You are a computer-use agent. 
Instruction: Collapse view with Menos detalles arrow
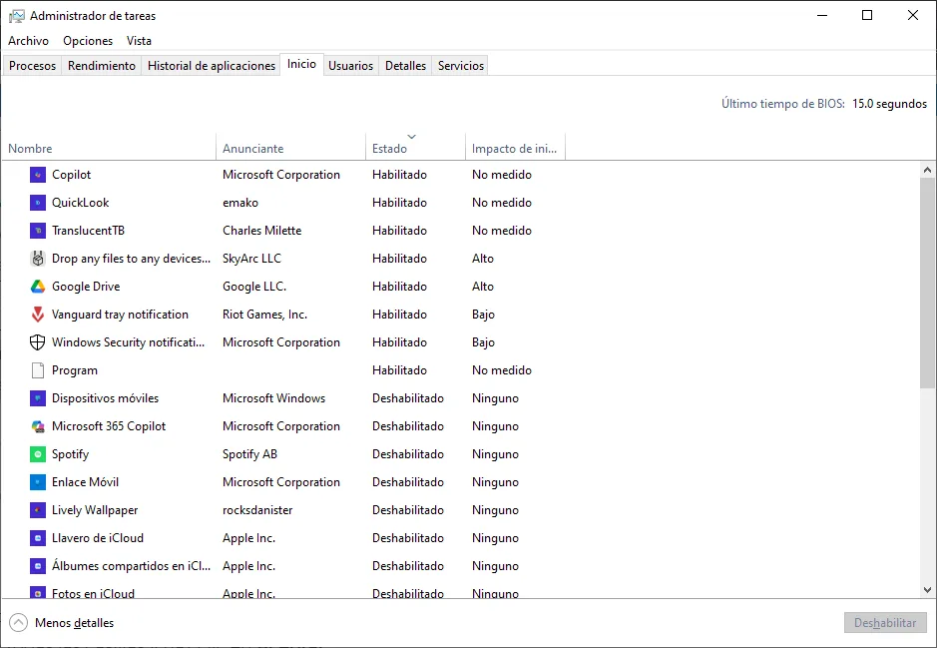point(19,623)
